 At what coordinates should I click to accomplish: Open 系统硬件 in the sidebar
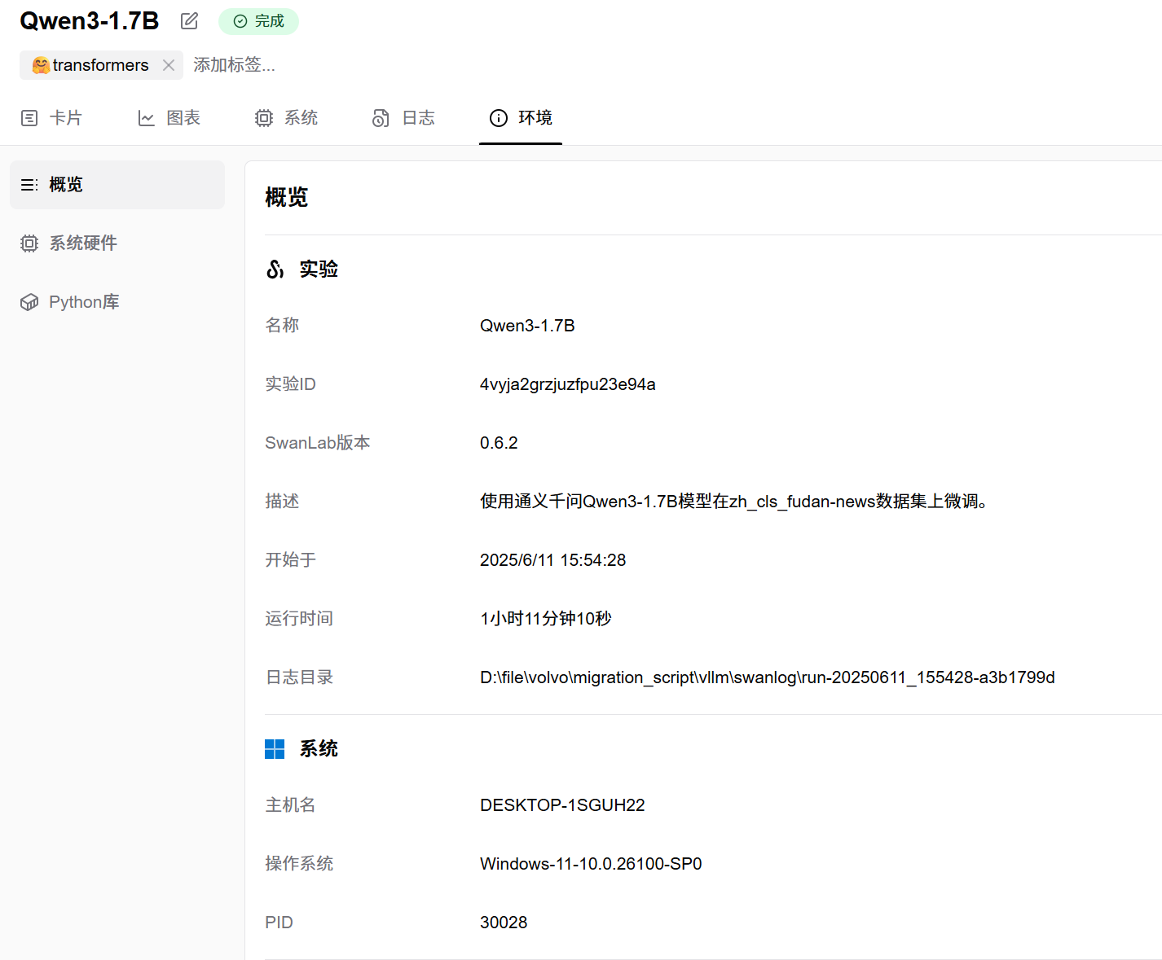point(117,243)
